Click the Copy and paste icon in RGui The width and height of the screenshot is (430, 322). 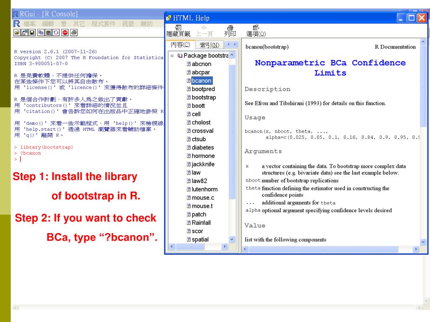pos(56,33)
